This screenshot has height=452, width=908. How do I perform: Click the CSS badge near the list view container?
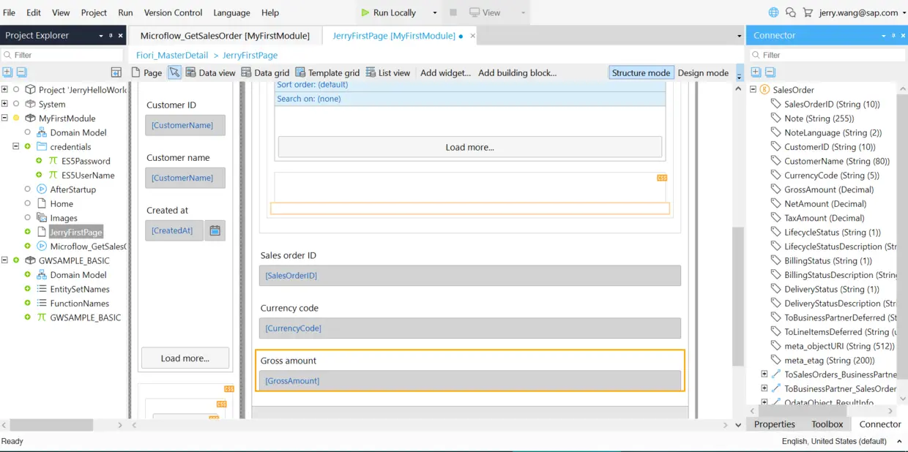tap(662, 178)
